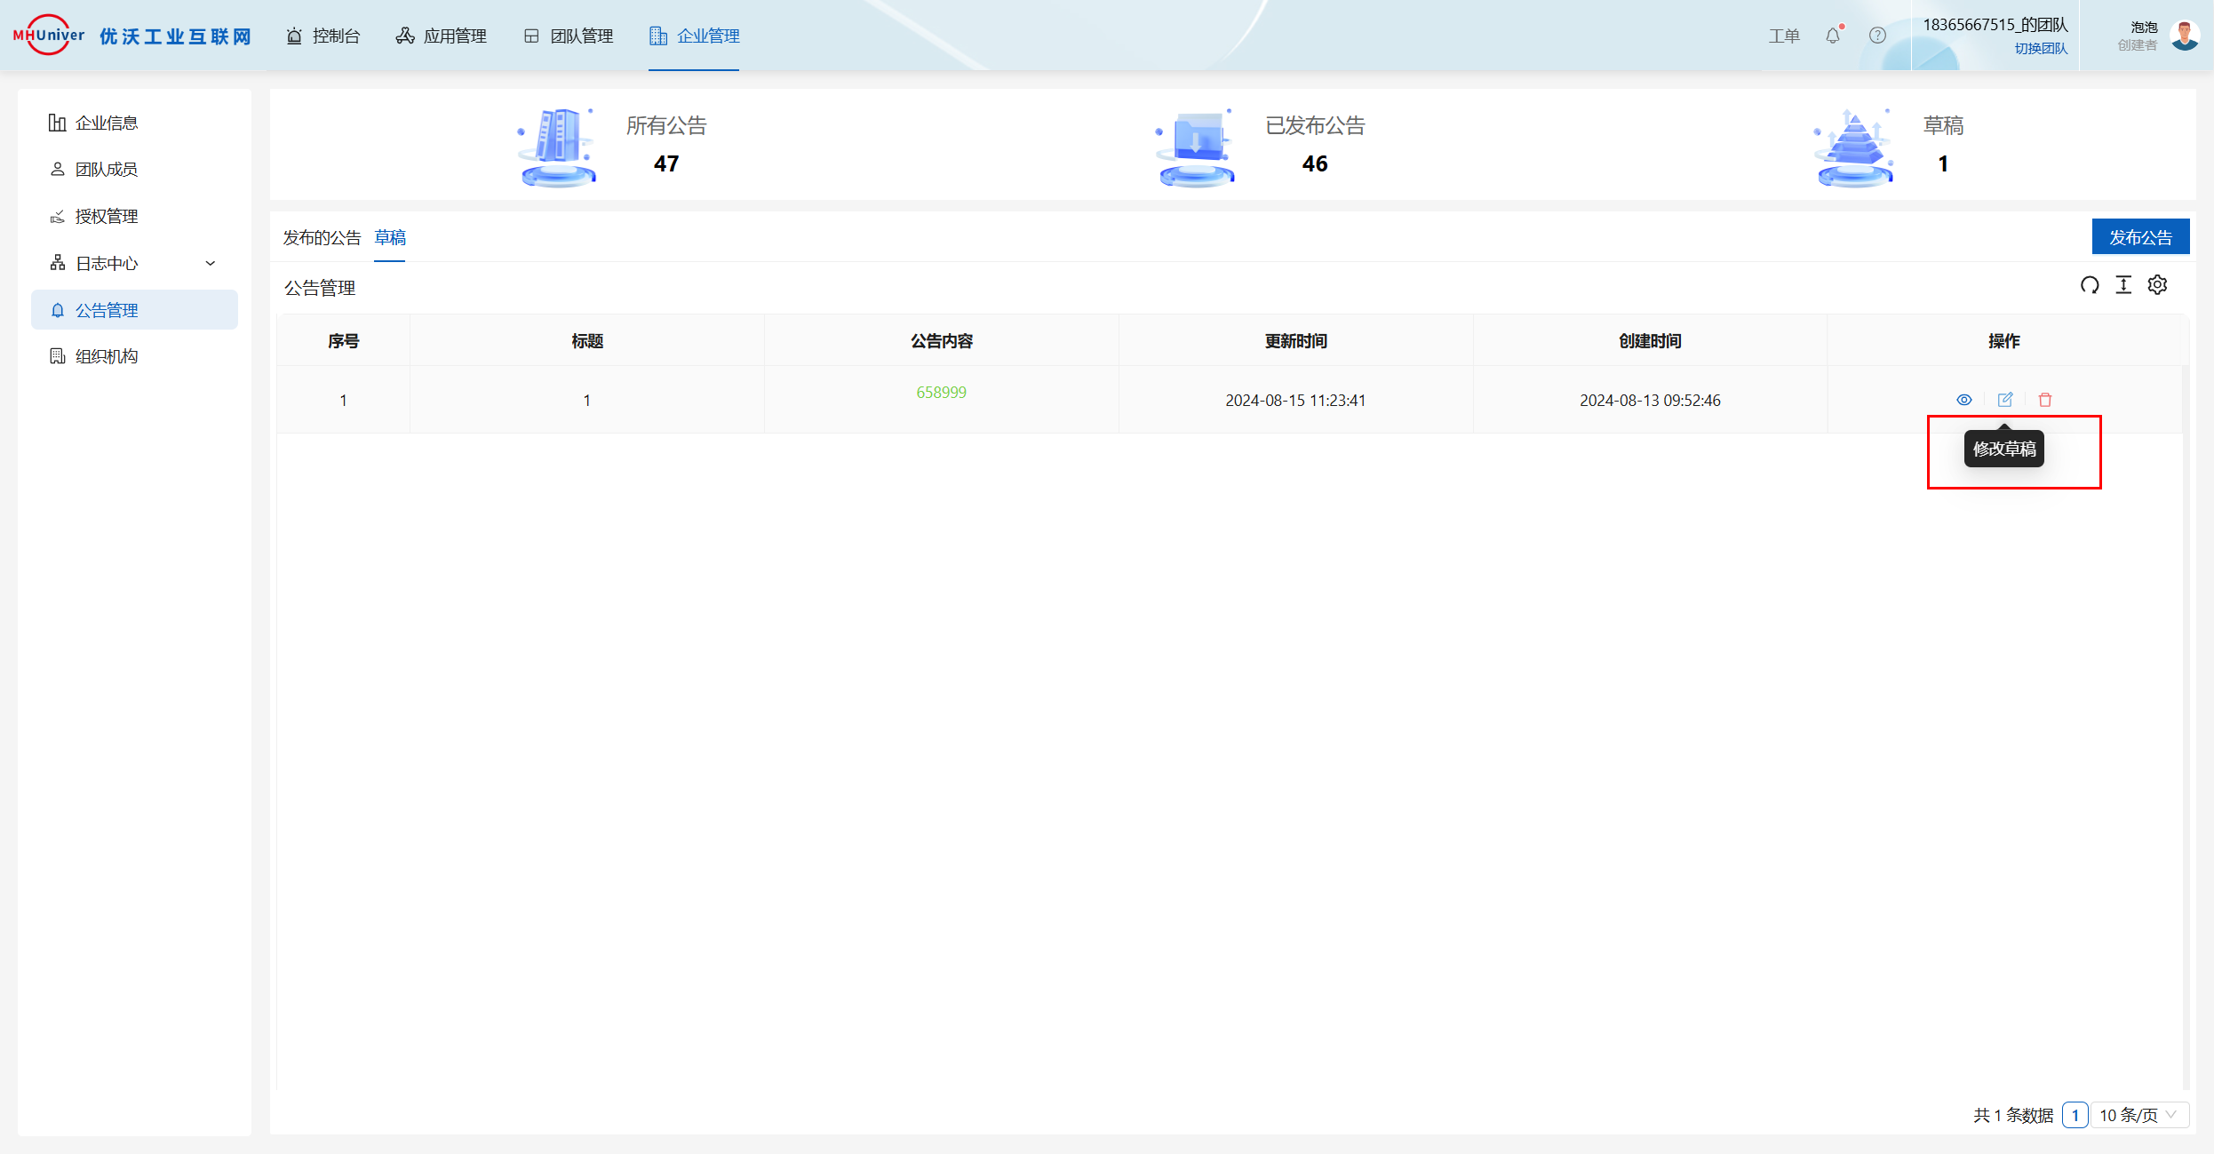Click the notification bell icon
This screenshot has height=1154, width=2214.
click(1833, 36)
